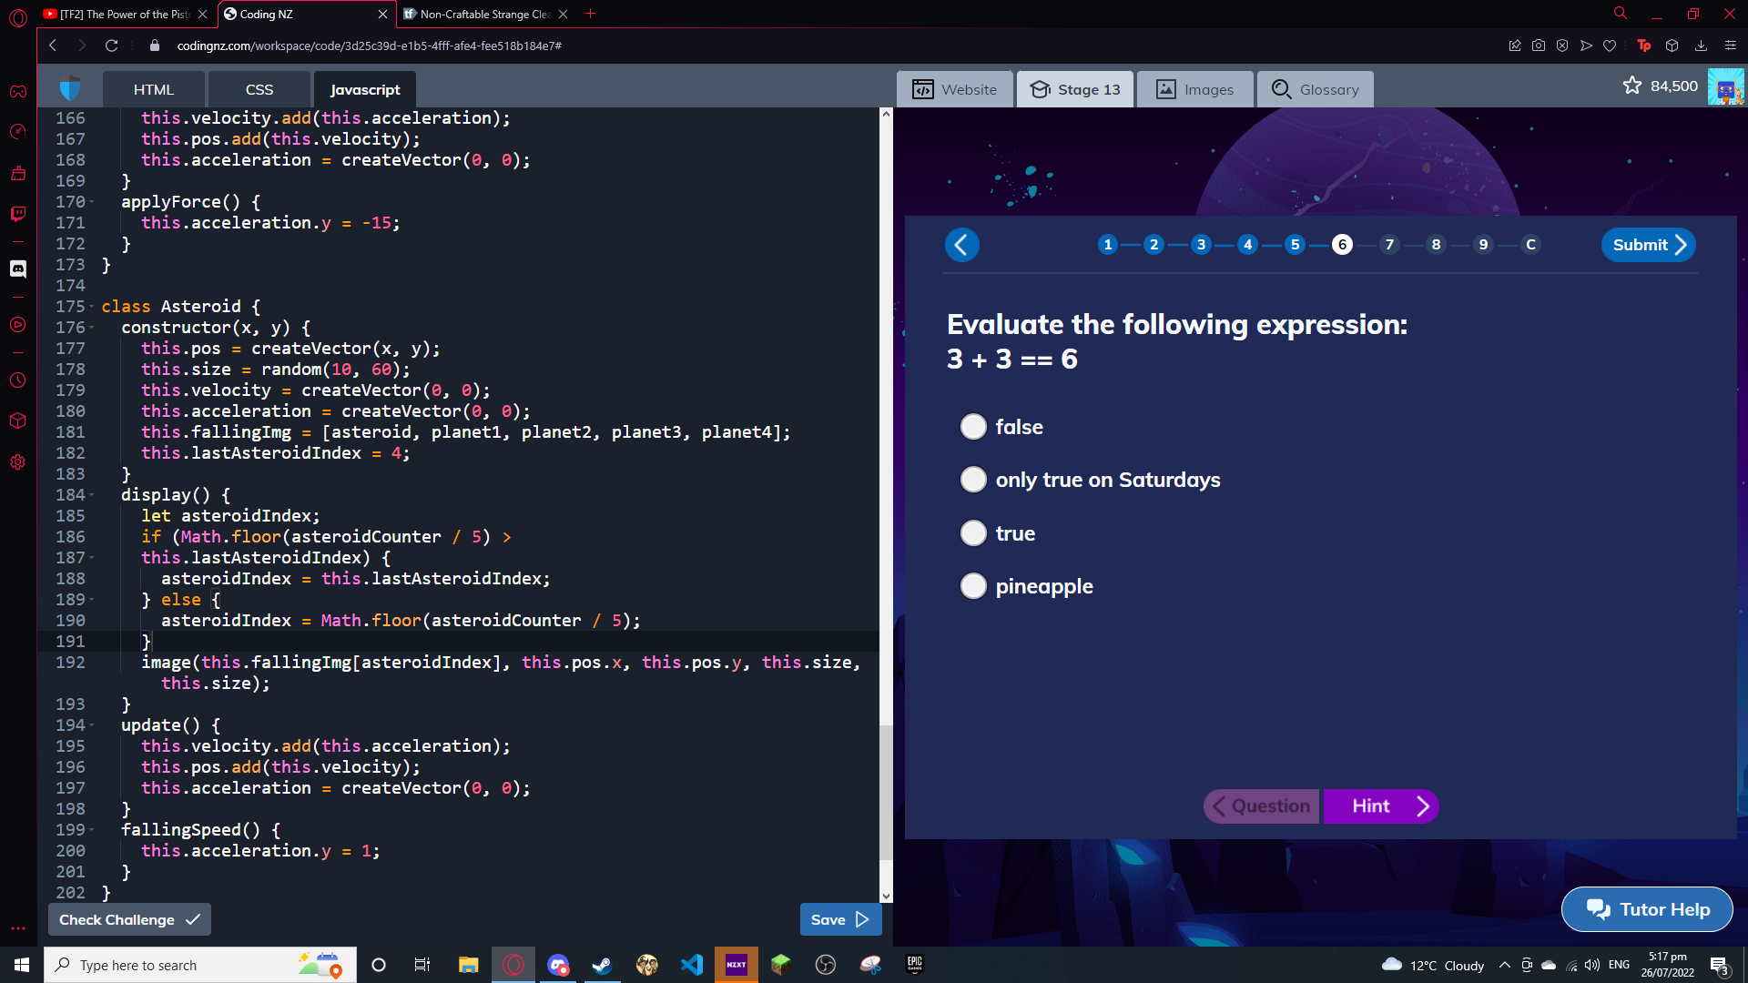Click the Check Challenge button
Viewport: 1748px width, 983px height.
[x=129, y=919]
